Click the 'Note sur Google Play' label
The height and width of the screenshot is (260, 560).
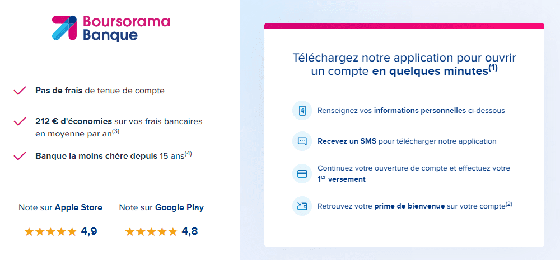point(161,207)
